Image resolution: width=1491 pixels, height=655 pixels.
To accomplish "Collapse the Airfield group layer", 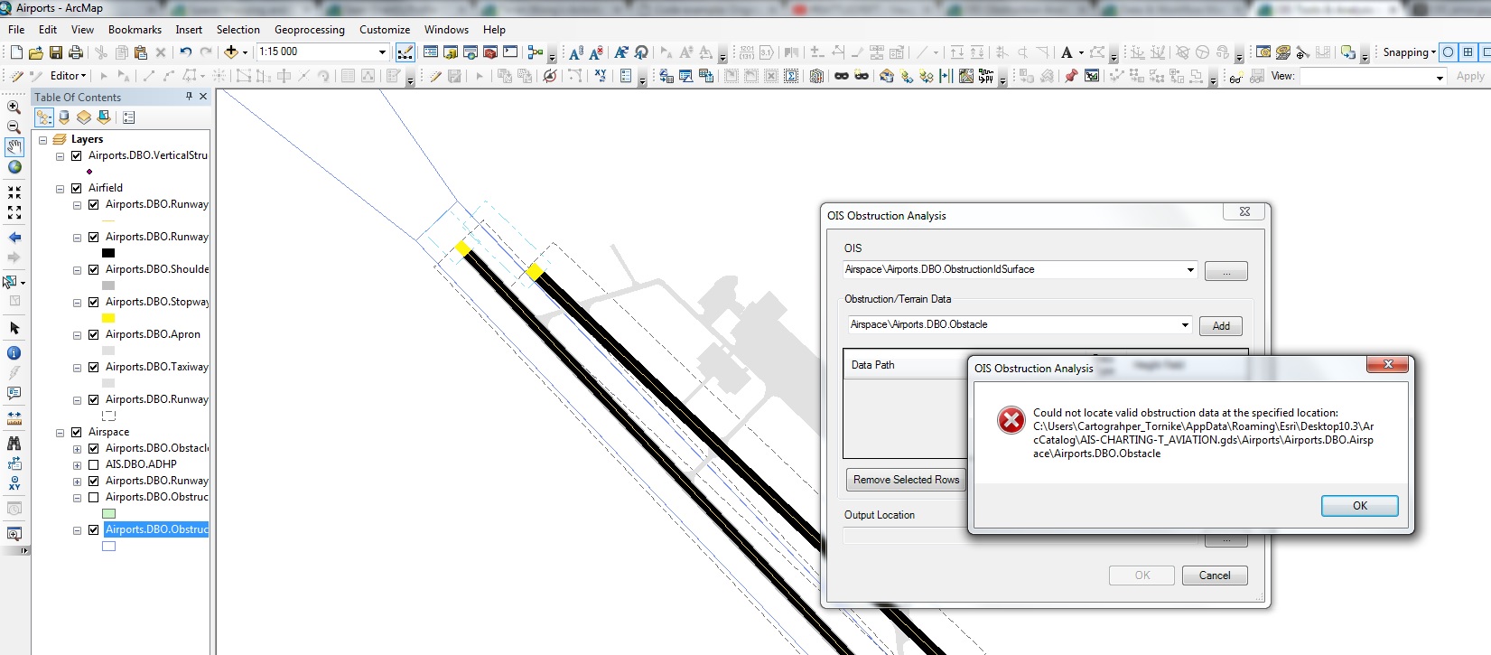I will [61, 188].
